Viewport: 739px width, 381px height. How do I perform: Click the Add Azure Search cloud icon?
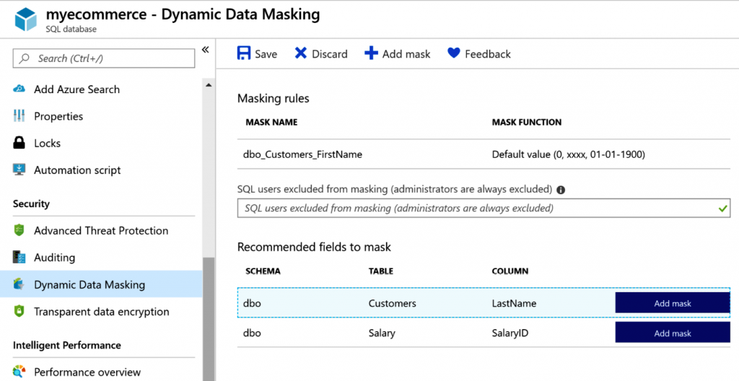click(19, 89)
